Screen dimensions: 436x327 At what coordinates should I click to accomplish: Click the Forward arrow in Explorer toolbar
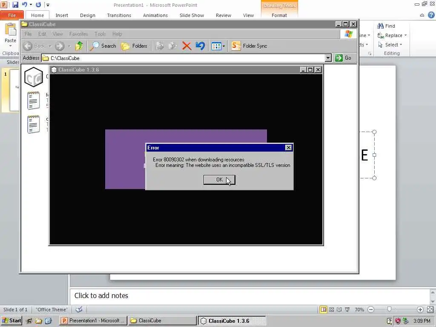coord(60,46)
